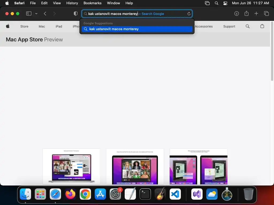Open the Help menu

(x=129, y=3)
